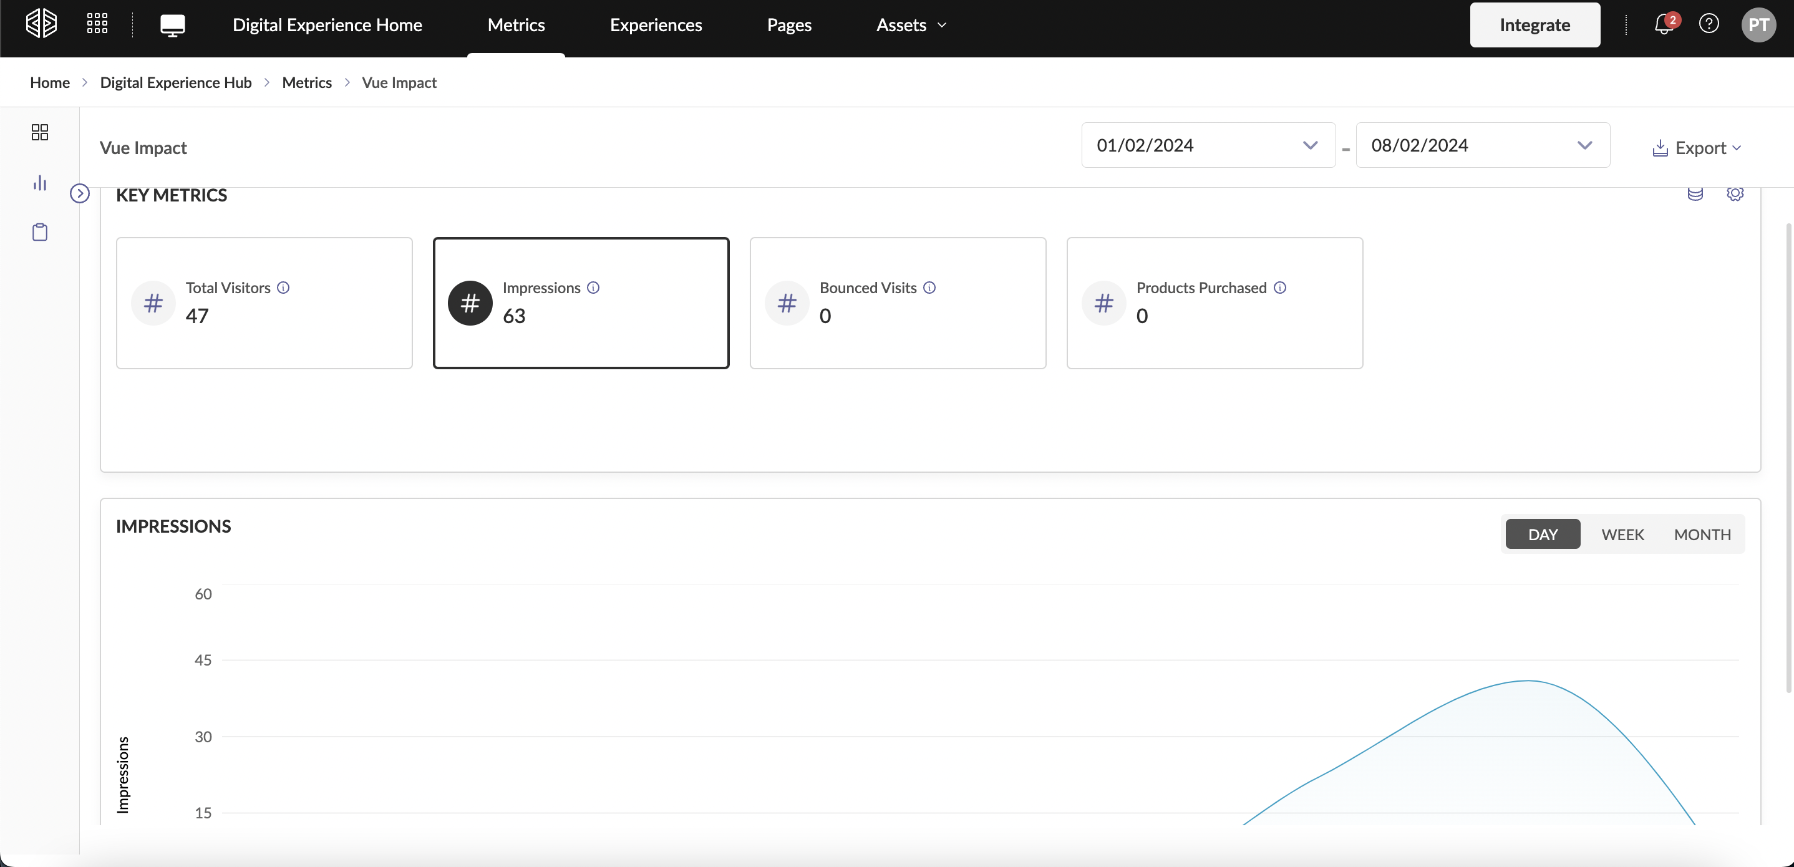Open Key Metrics settings gear icon
The image size is (1794, 867).
[1735, 193]
